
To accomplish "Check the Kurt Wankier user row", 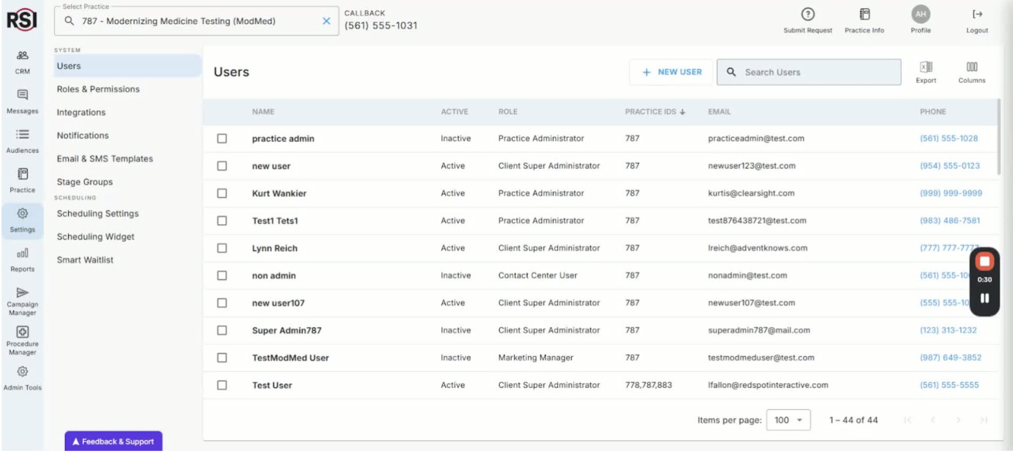I will click(x=222, y=193).
